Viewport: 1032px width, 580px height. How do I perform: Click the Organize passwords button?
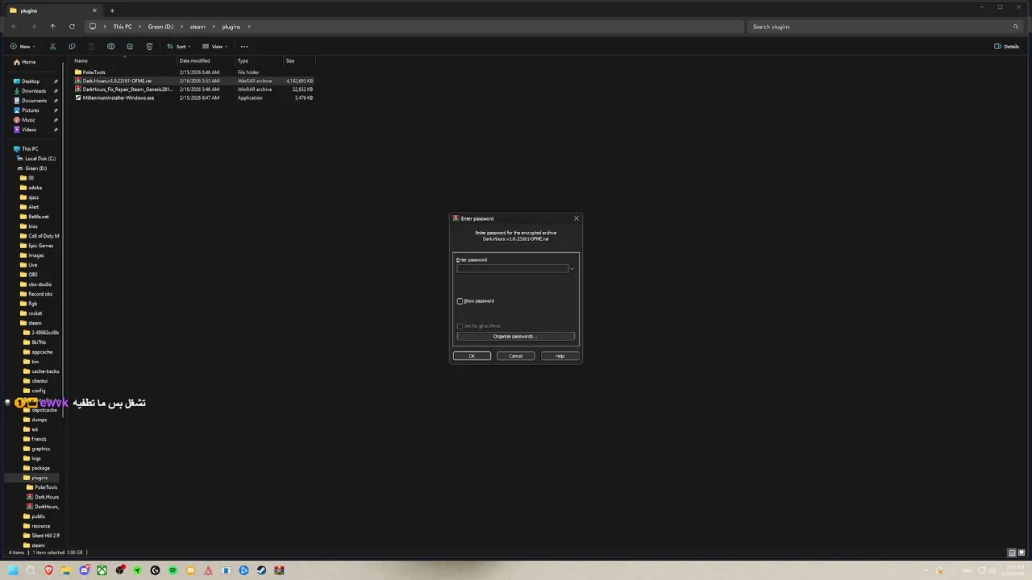(x=516, y=337)
